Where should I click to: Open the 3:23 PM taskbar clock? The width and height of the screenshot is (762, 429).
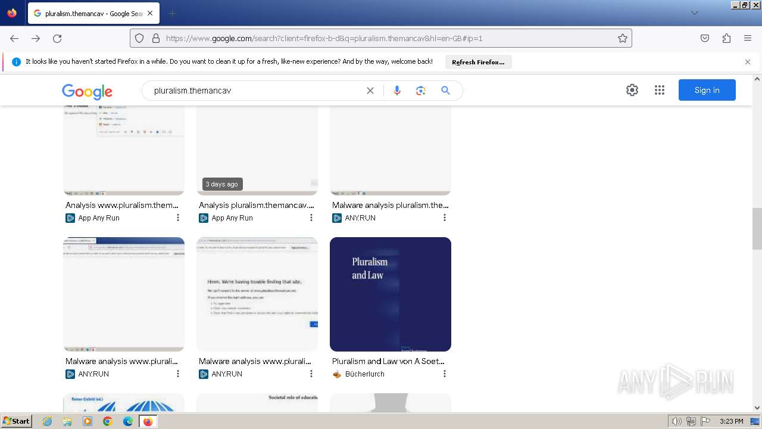(x=732, y=421)
